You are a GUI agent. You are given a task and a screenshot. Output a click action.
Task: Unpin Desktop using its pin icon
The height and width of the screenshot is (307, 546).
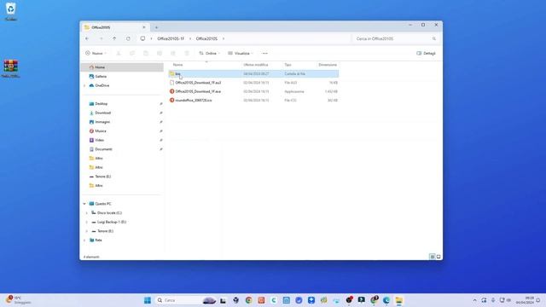click(161, 104)
